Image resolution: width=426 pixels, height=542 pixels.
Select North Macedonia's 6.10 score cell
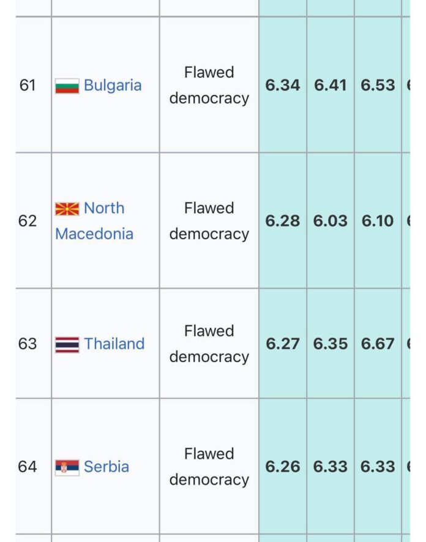click(x=378, y=221)
